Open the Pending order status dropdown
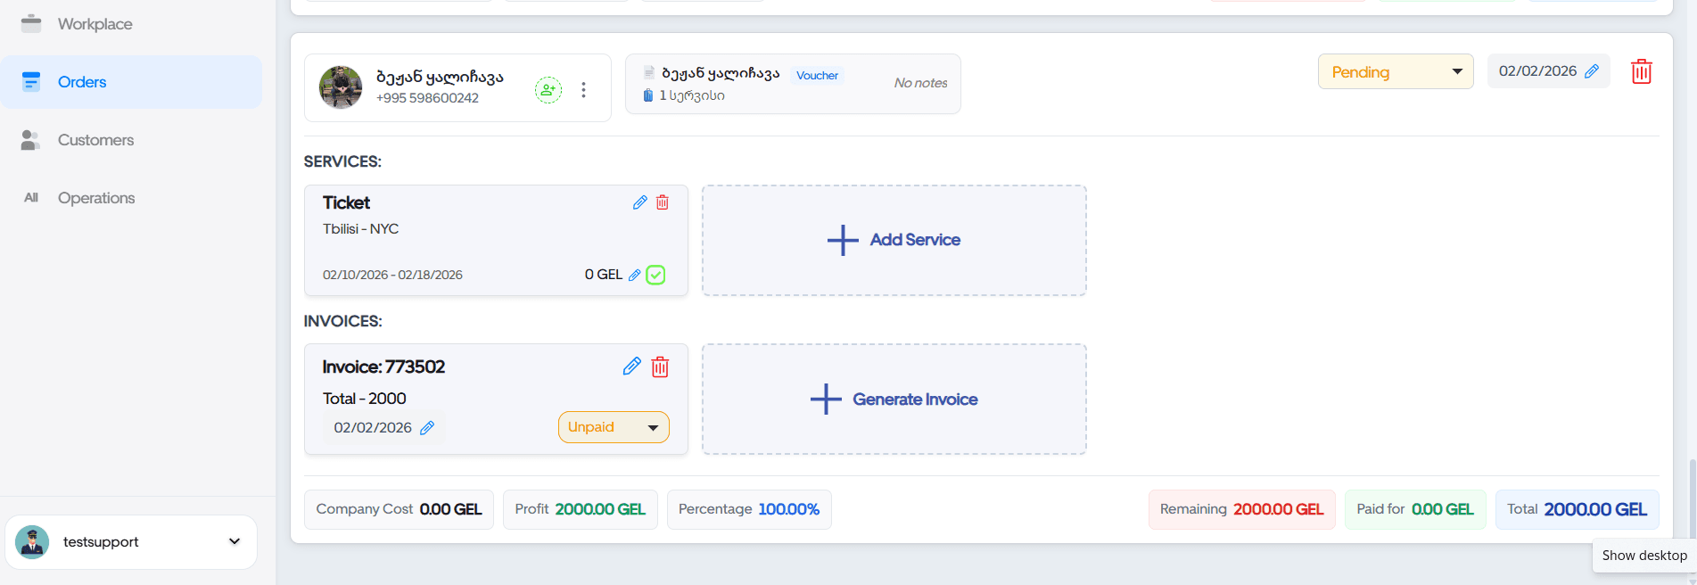Viewport: 1697px width, 585px height. pyautogui.click(x=1395, y=71)
